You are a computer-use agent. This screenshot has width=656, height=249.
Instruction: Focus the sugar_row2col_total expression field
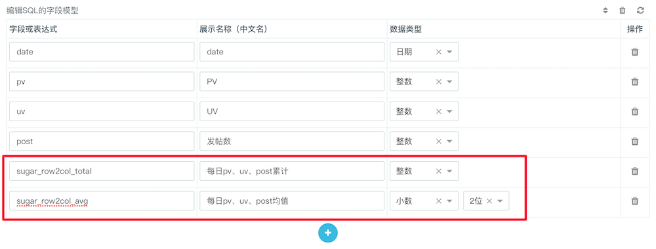pos(102,171)
